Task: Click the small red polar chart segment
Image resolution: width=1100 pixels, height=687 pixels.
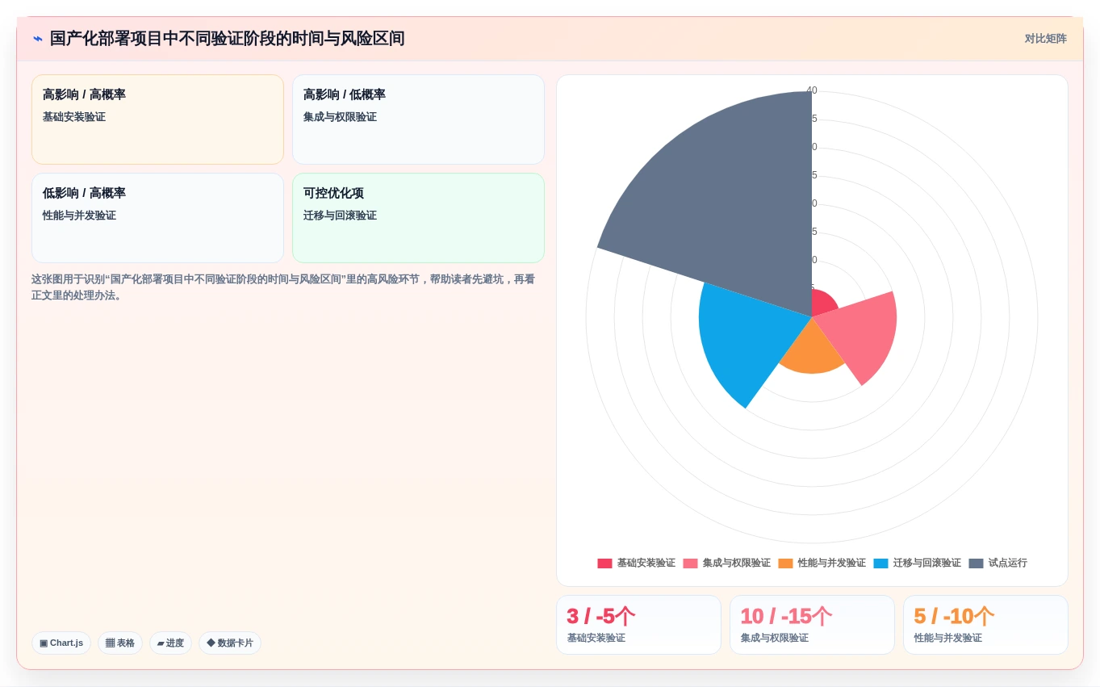Action: pos(823,305)
